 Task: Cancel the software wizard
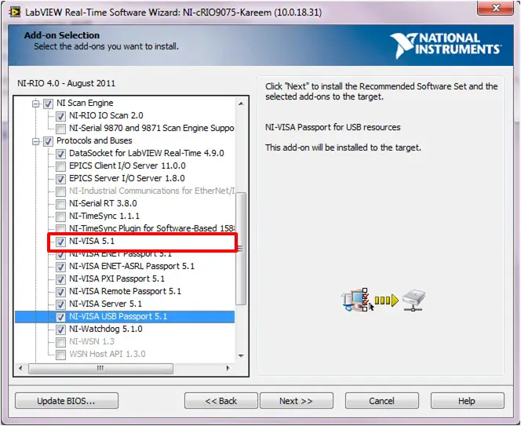click(382, 401)
